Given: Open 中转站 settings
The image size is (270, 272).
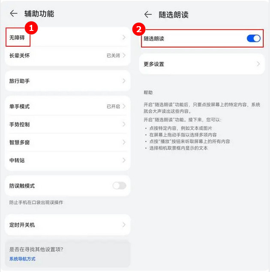Looking at the screenshot, I should coord(68,160).
